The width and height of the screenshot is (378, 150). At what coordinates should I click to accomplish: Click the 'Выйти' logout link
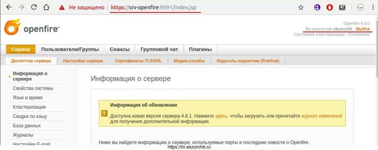[362, 29]
